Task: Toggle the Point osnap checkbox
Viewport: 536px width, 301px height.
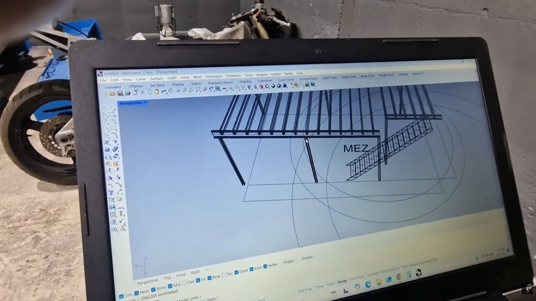Action: click(153, 290)
